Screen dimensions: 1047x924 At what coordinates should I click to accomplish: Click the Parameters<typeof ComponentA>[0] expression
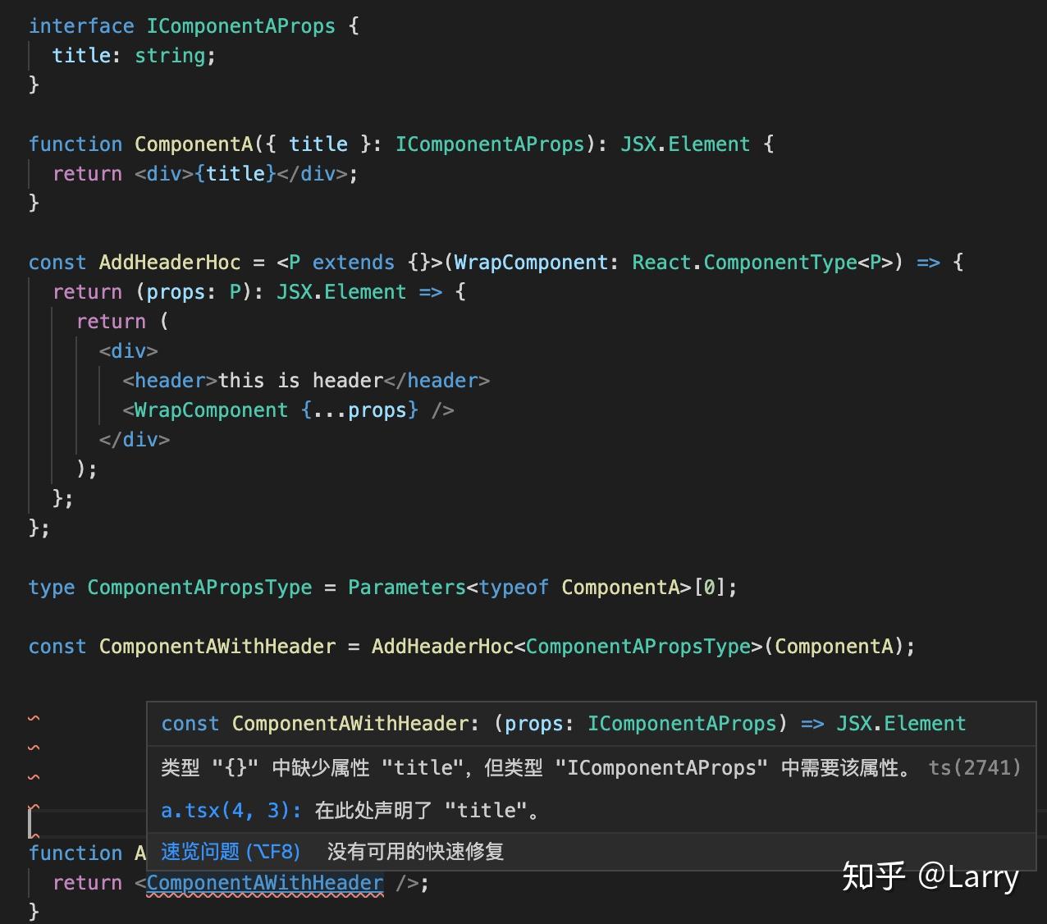coord(542,587)
